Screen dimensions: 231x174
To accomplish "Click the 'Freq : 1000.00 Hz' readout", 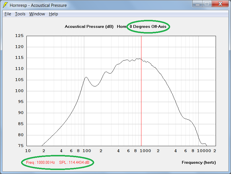I will coord(40,162).
